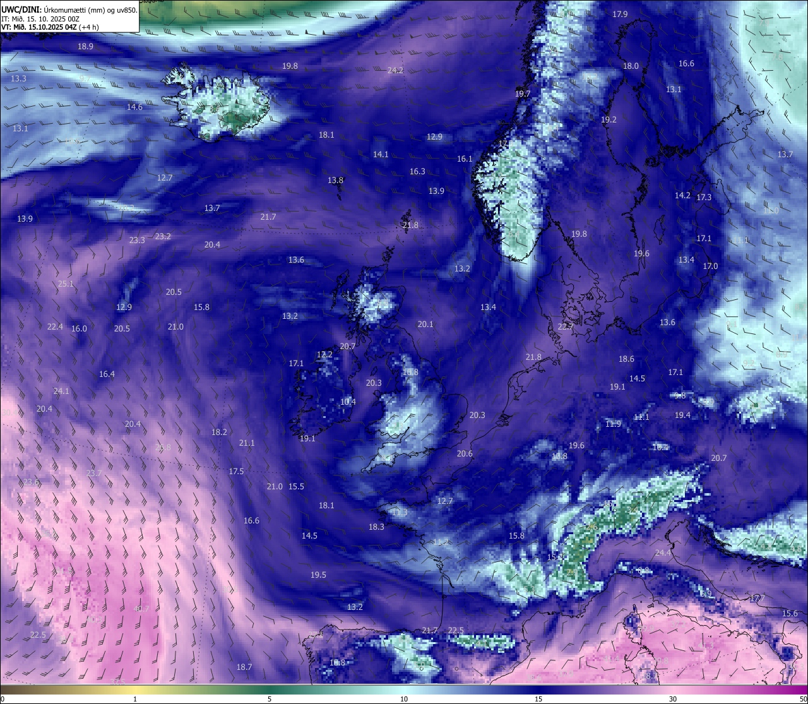The image size is (808, 704).
Task: Click the 17.0 value label
Action: pyautogui.click(x=710, y=266)
